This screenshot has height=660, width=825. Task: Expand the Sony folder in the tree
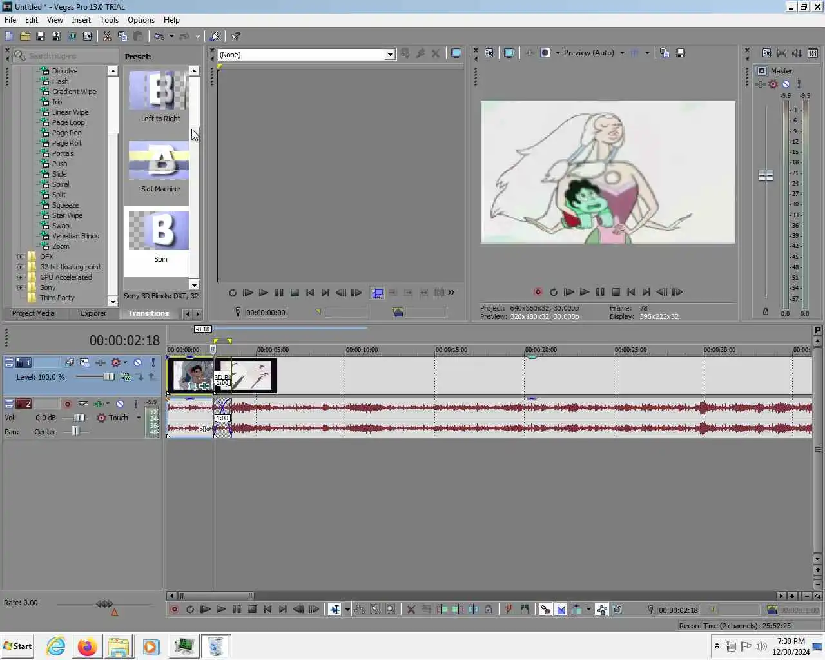(x=20, y=287)
